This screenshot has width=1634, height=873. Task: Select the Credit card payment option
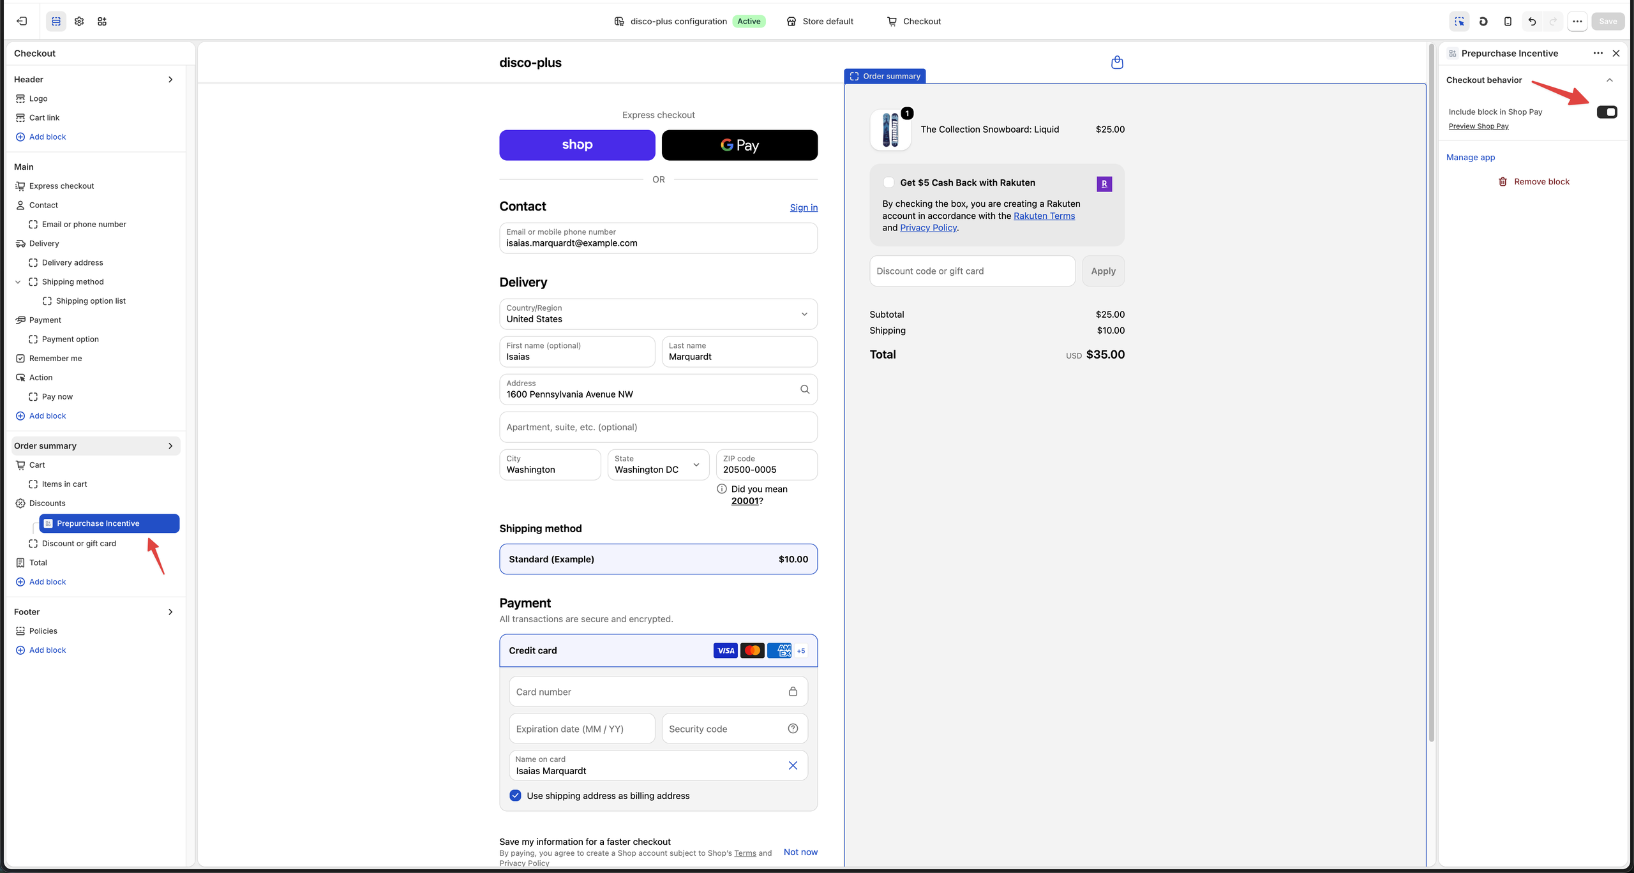658,650
